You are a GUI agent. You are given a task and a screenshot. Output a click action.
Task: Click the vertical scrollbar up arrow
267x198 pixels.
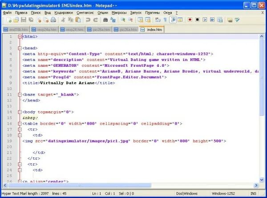[262, 36]
